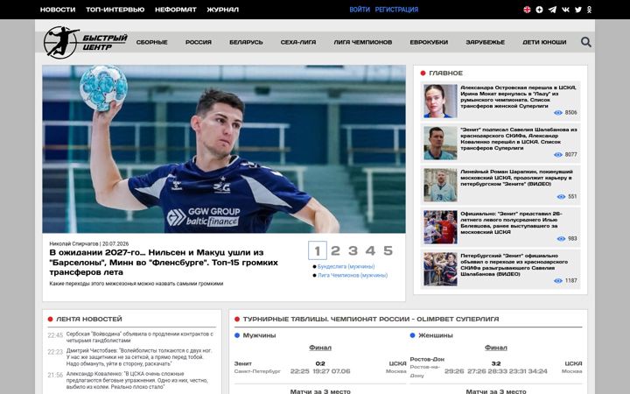Open the Yandex Zen social icon

[539, 10]
